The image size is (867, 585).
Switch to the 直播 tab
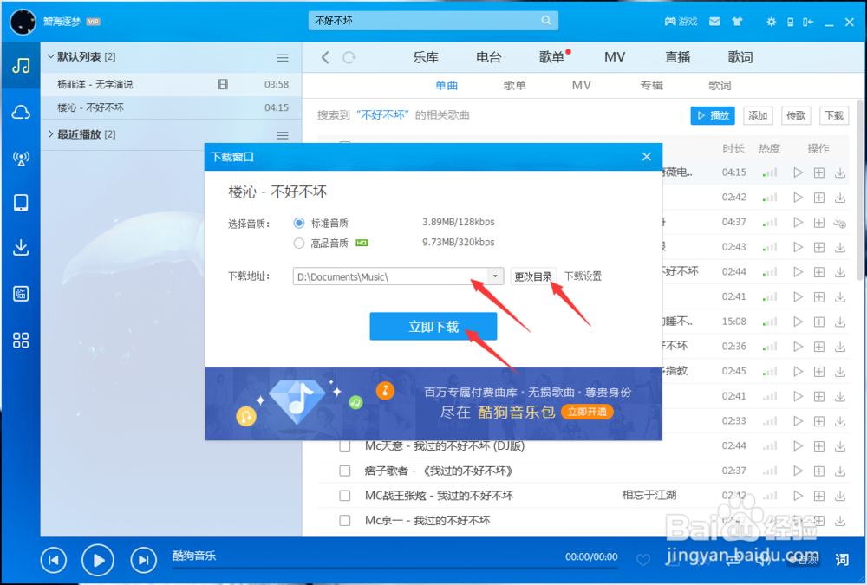point(677,57)
